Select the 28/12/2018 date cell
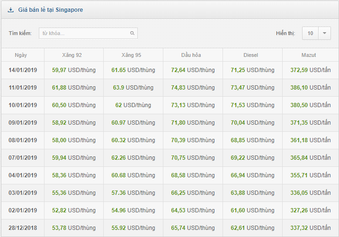This screenshot has width=339, height=237. (23, 228)
